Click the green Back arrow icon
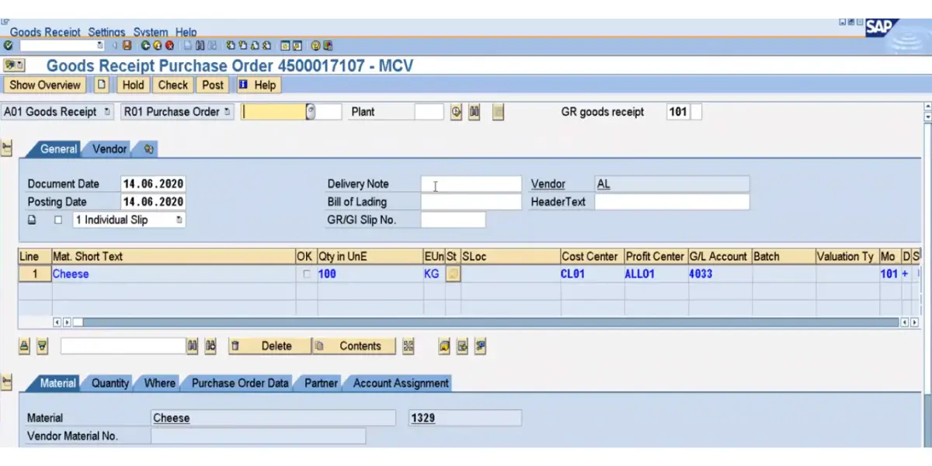Viewport: 932px width, 466px height. pos(145,45)
